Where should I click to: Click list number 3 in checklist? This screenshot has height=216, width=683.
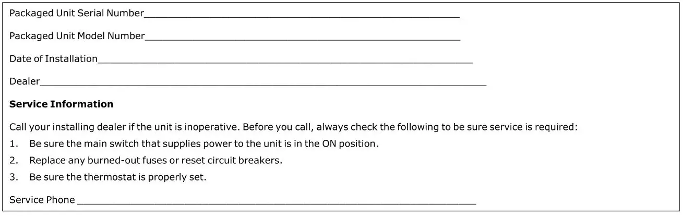pos(13,177)
